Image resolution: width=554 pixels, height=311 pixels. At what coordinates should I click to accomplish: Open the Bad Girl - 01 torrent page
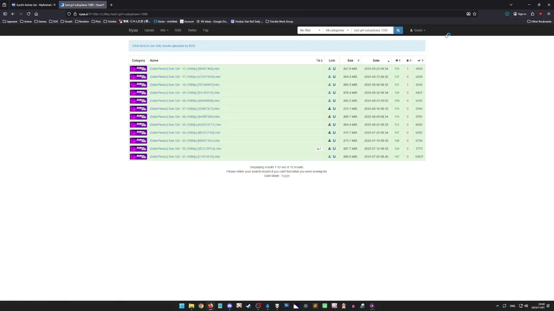(x=185, y=157)
